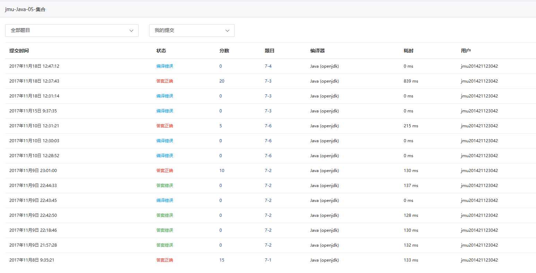Click the 137 ms duration value
Screen dimensions: 536x273
click(411, 186)
